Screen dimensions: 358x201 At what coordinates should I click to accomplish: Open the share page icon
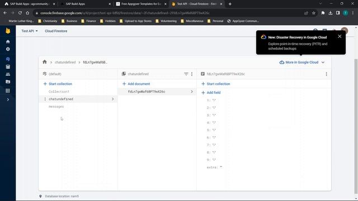pos(306,13)
